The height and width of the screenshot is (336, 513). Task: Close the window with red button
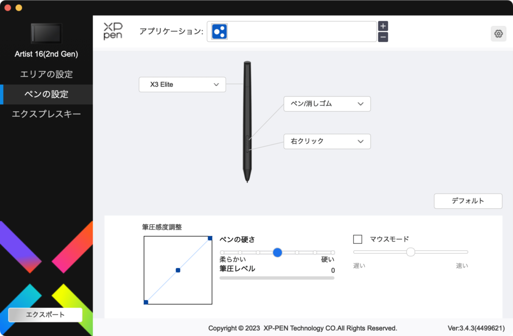(x=8, y=8)
